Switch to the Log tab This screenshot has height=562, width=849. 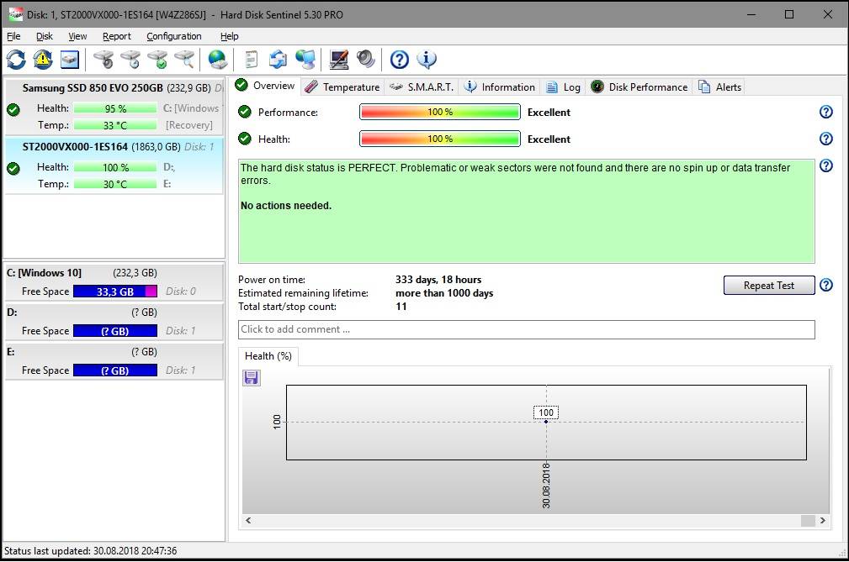coord(563,87)
